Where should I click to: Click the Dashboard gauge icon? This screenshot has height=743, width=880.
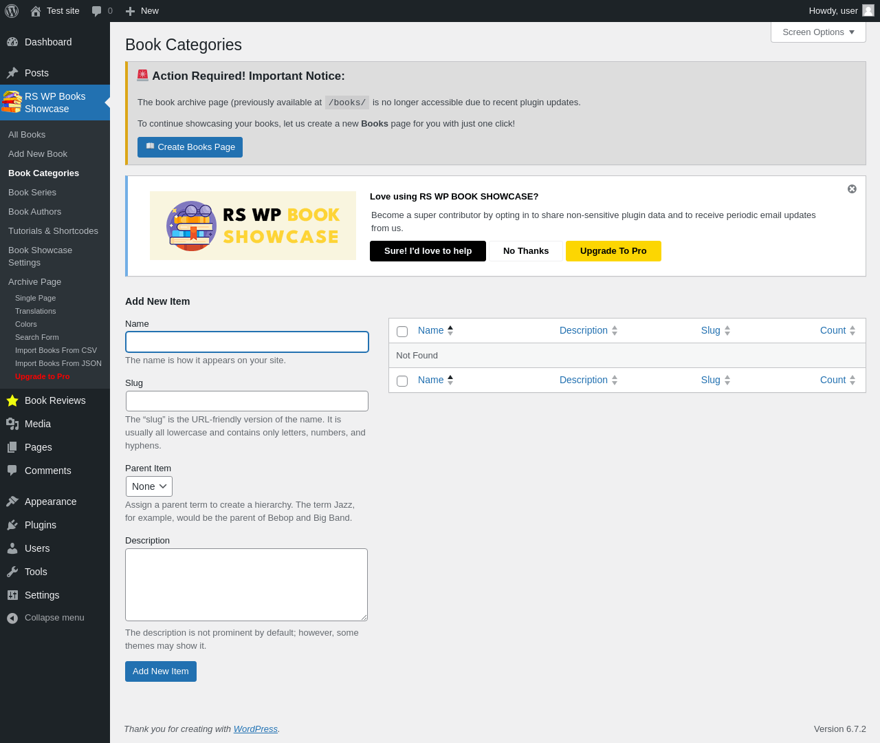tap(12, 42)
